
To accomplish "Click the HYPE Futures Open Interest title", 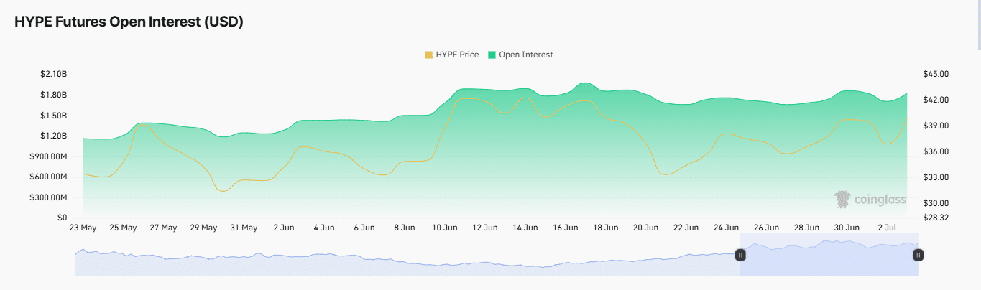I will click(x=129, y=22).
